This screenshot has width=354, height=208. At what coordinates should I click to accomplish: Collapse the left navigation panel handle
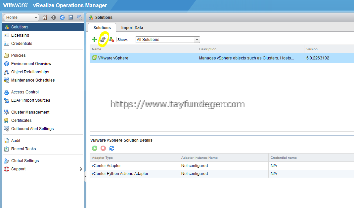[x=85, y=176]
